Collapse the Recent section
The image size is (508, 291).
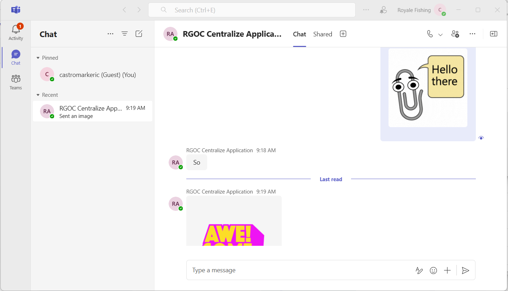(x=47, y=95)
